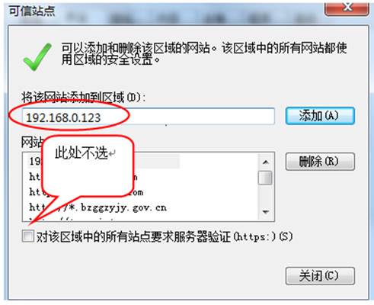374x305 pixels.
Task: Select the highlighted first entry in the website list
Action: point(104,161)
